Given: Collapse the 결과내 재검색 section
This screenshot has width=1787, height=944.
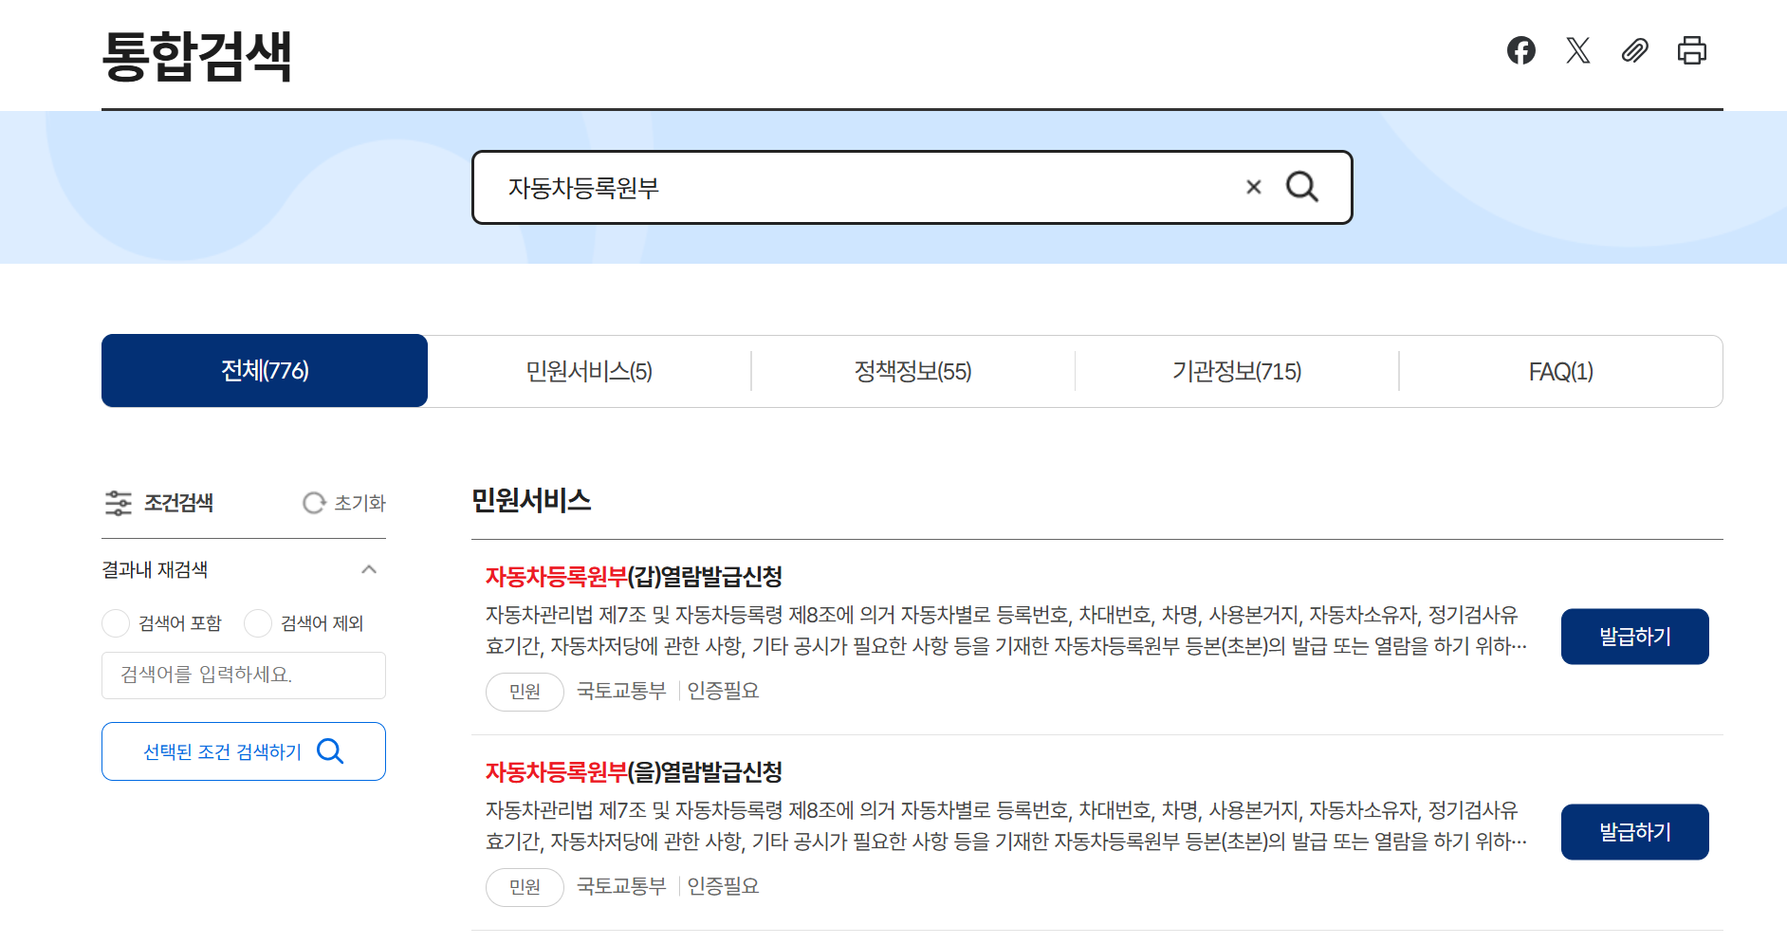Looking at the screenshot, I should pos(369,569).
